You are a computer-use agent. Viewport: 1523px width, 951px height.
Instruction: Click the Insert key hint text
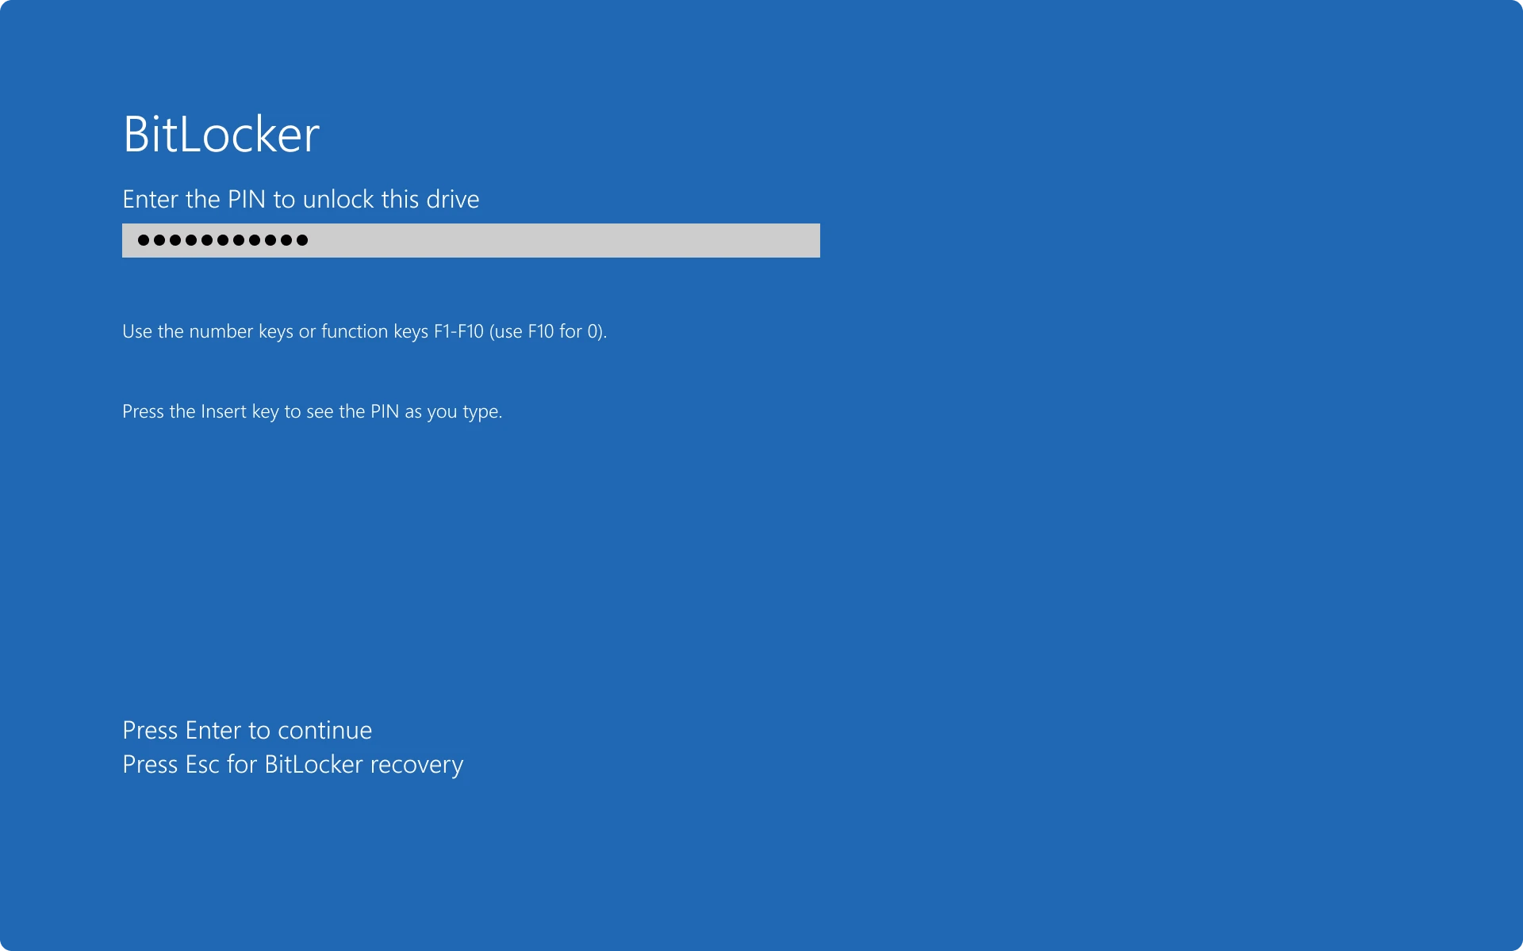click(x=312, y=411)
